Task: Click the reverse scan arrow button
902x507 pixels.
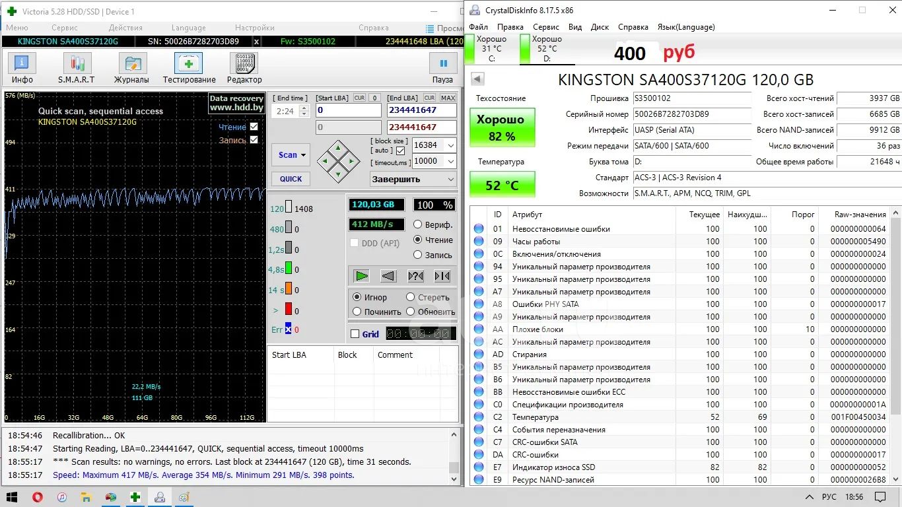Action: pos(388,276)
